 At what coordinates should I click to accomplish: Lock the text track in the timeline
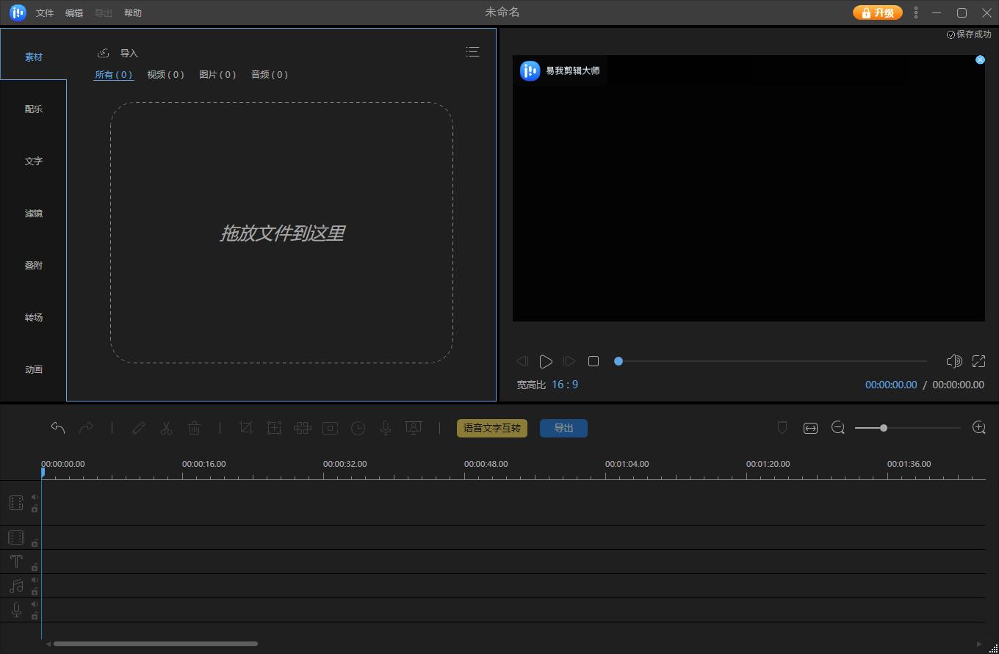(x=35, y=567)
